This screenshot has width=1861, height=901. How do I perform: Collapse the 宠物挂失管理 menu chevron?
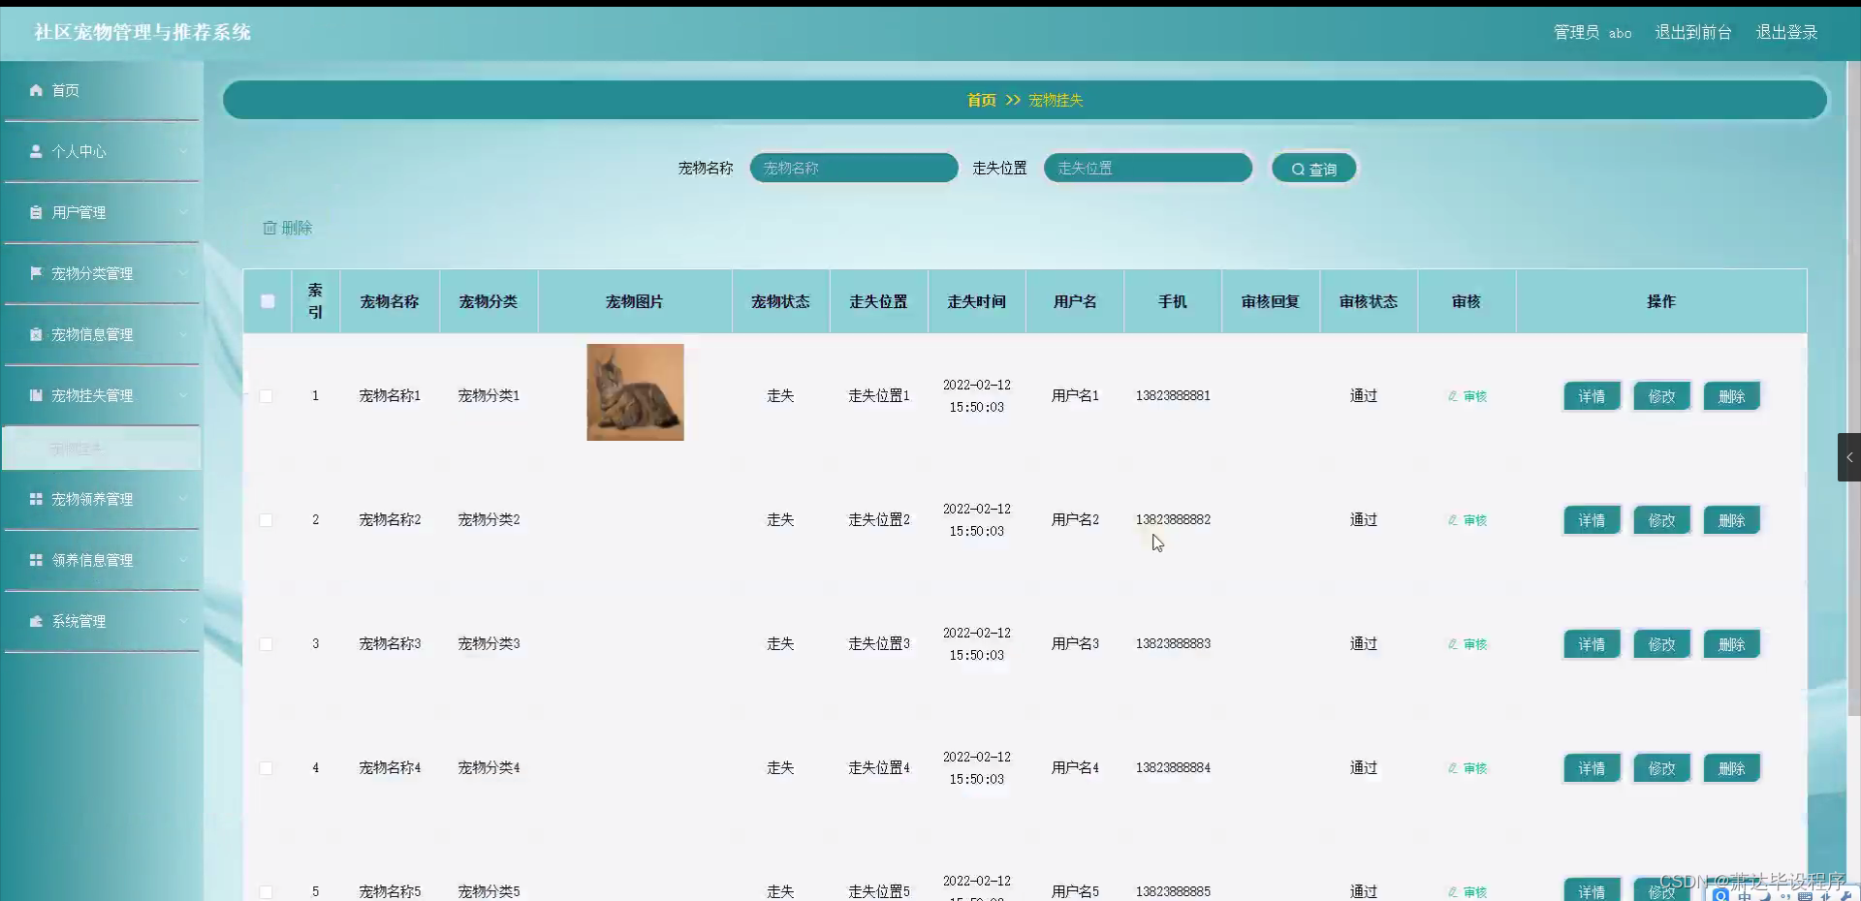[183, 395]
